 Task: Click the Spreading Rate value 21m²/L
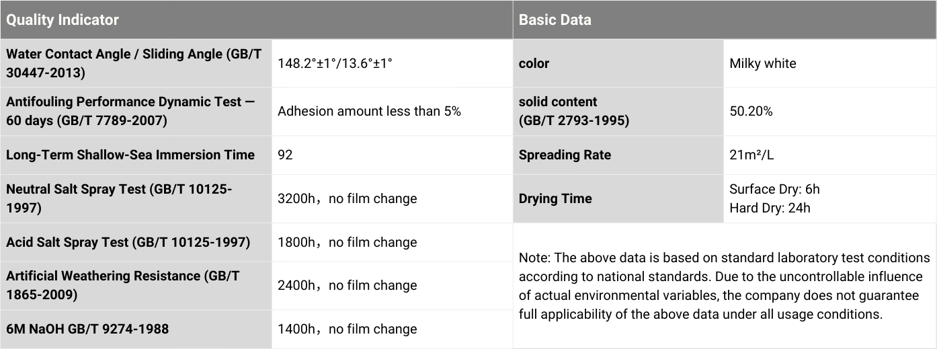coord(751,155)
